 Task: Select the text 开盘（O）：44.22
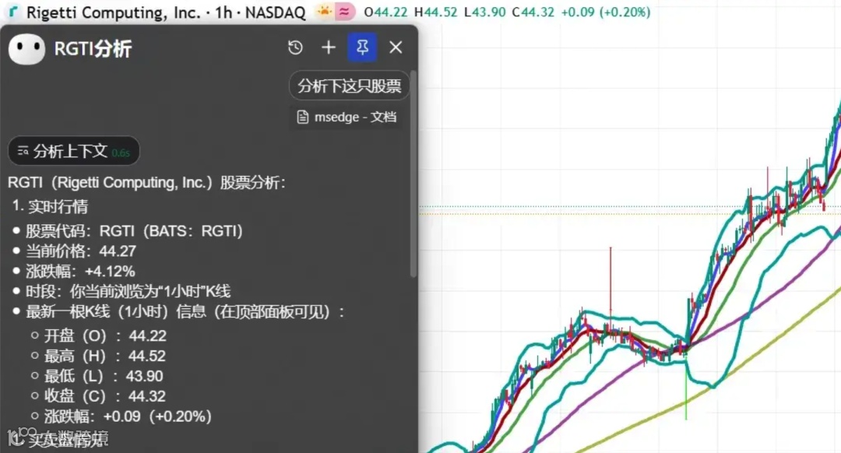coord(105,335)
